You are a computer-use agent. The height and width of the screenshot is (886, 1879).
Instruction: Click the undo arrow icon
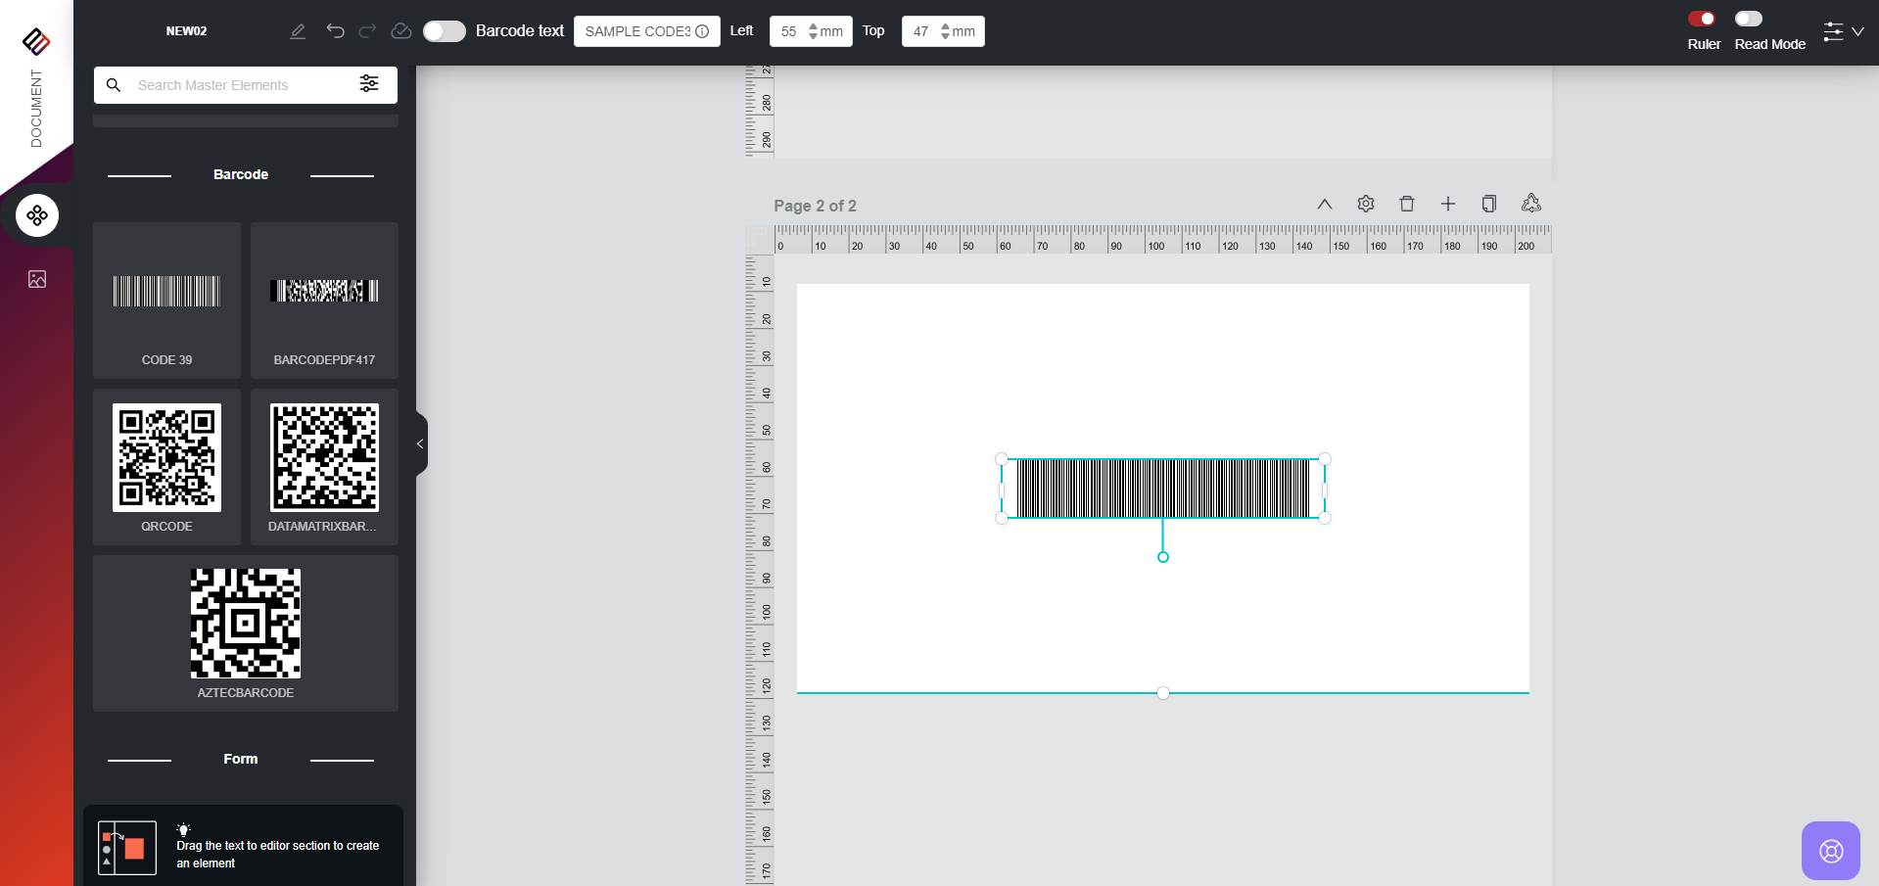pos(335,31)
